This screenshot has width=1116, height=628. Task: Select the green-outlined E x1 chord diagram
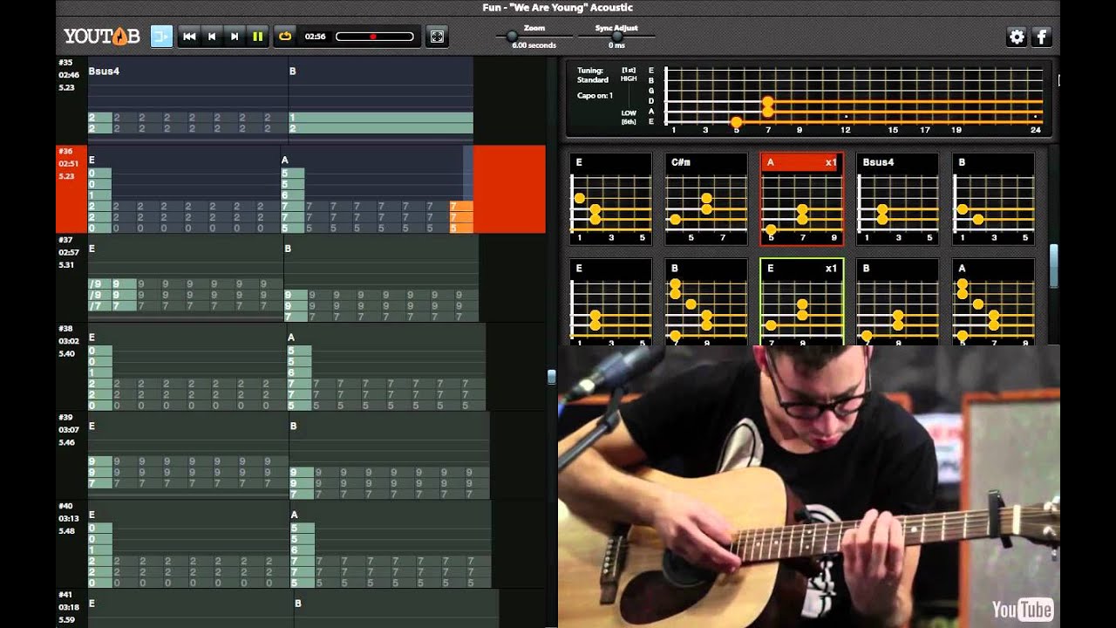point(802,302)
